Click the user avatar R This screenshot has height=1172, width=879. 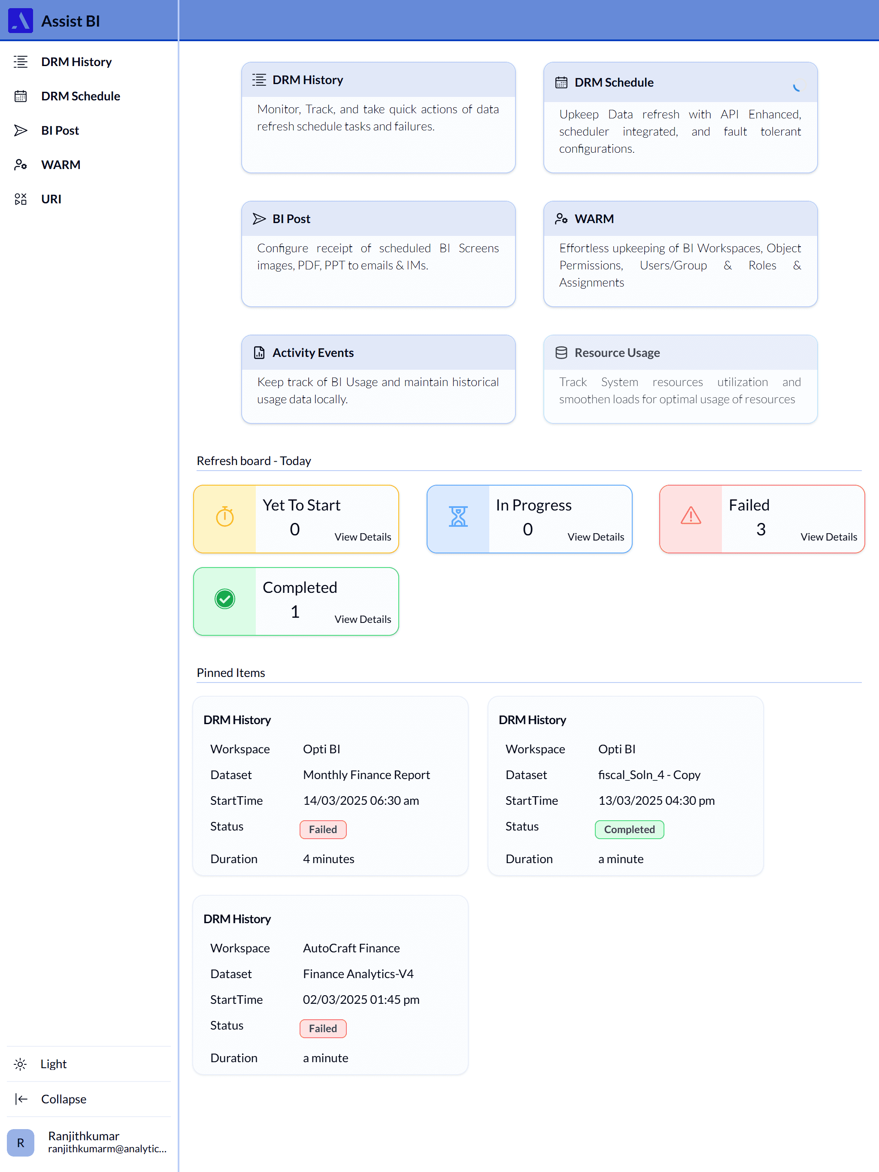click(21, 1143)
